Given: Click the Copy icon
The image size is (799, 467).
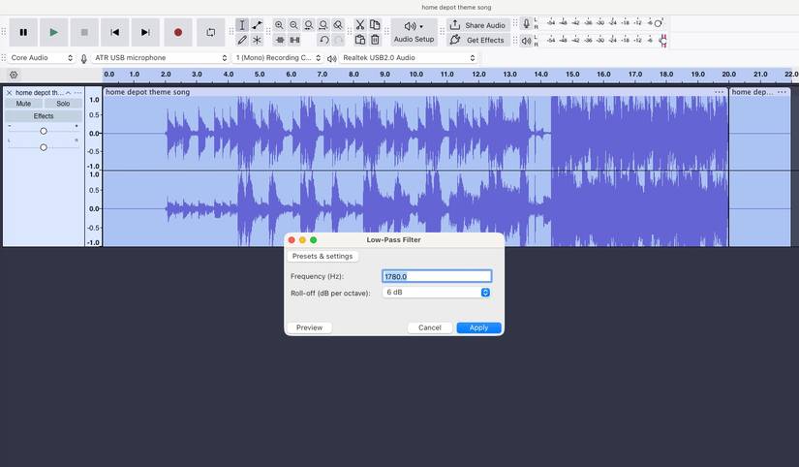Looking at the screenshot, I should point(375,25).
